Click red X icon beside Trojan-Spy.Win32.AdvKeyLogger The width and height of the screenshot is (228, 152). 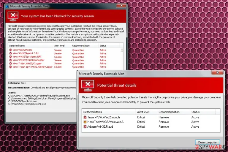click(x=10, y=67)
